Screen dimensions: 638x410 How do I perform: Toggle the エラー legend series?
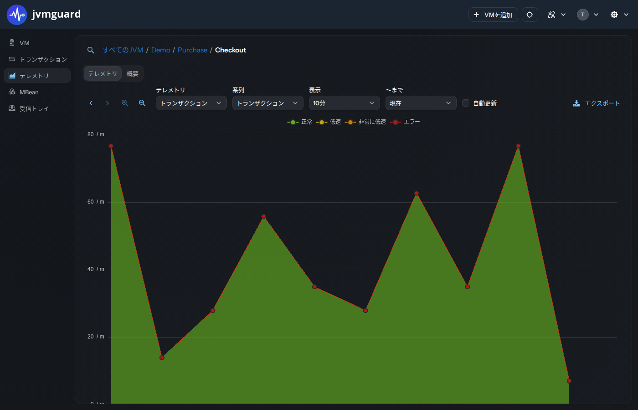pos(405,122)
